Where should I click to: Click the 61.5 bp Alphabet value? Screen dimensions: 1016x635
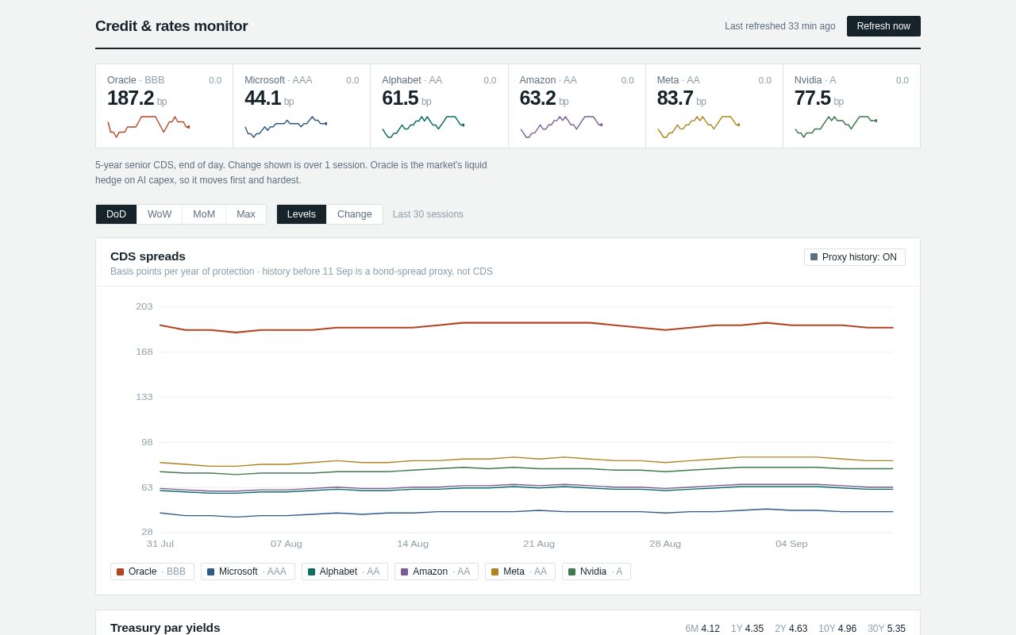[406, 98]
